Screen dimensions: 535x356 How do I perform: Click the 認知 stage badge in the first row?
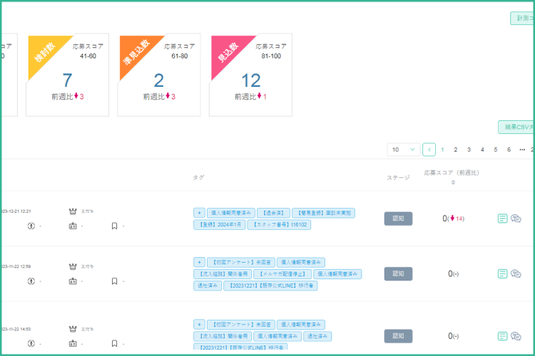(398, 219)
